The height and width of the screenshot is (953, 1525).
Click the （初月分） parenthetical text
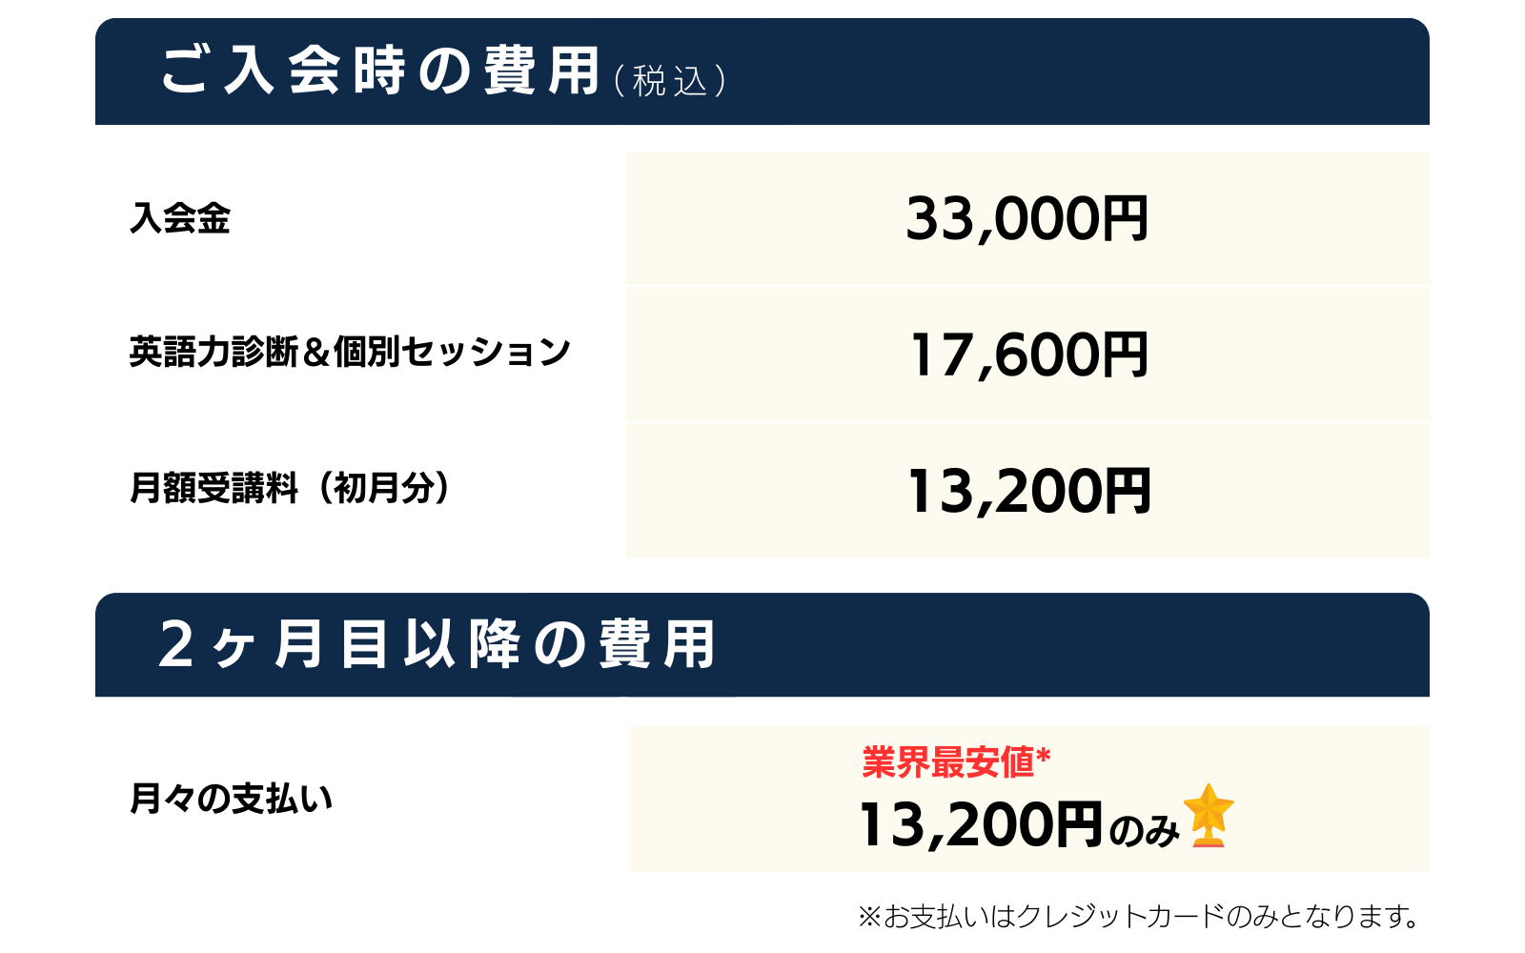pyautogui.click(x=384, y=488)
